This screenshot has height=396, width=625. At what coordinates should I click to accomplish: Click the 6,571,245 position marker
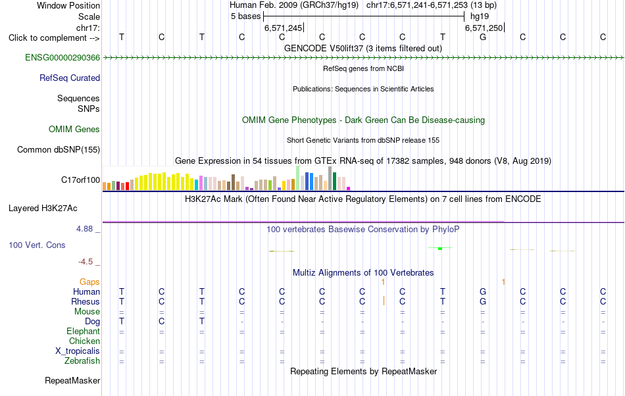[284, 28]
